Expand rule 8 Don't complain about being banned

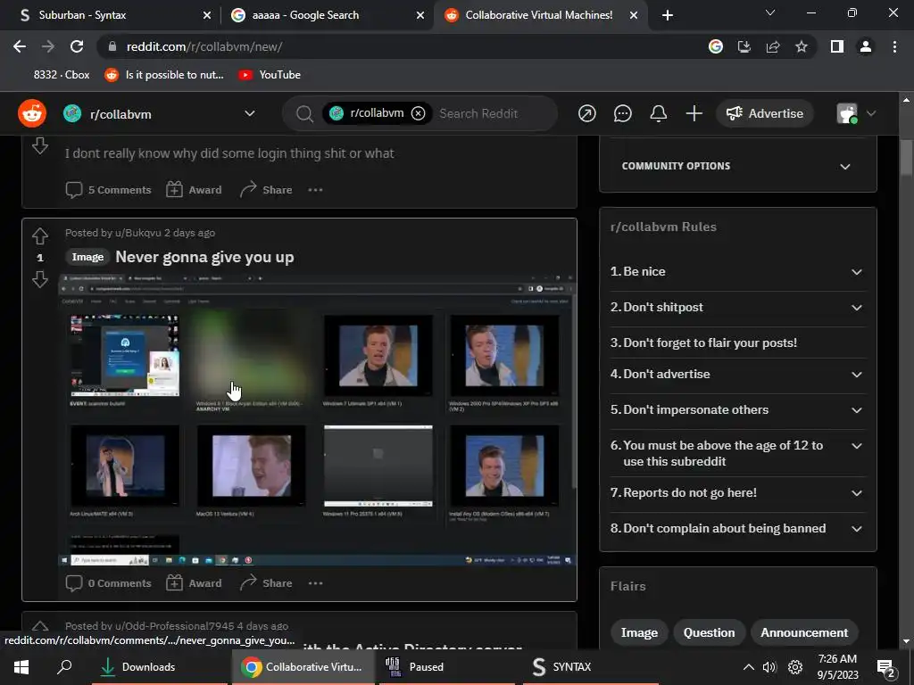tap(737, 528)
